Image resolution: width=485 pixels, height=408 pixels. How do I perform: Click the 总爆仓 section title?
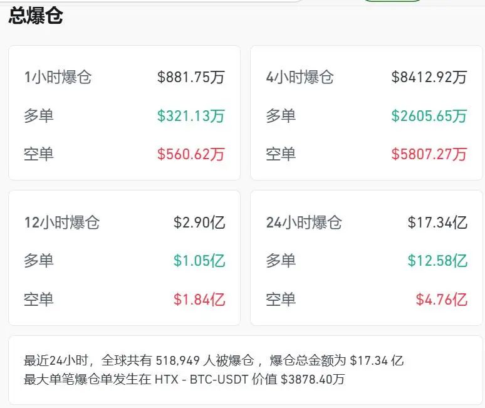(36, 16)
